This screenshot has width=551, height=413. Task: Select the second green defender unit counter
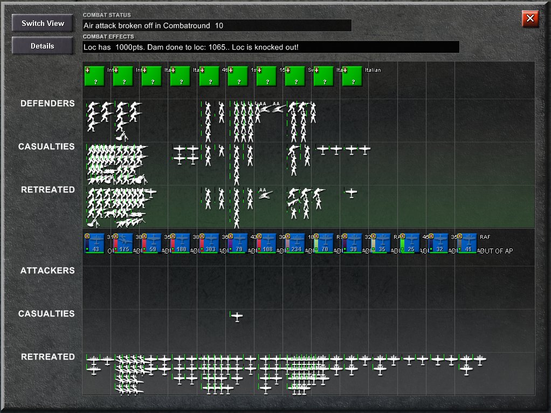(x=123, y=76)
